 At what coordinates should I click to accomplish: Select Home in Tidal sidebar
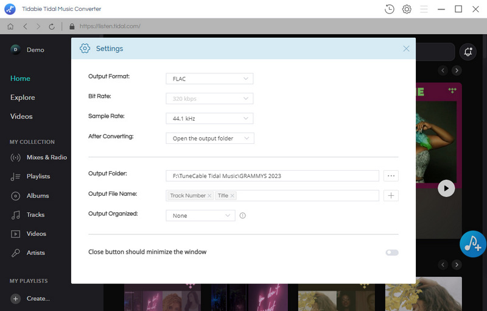click(x=20, y=79)
